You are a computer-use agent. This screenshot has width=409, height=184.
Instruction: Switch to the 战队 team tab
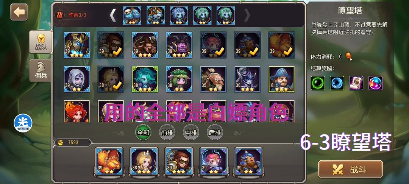pyautogui.click(x=40, y=42)
